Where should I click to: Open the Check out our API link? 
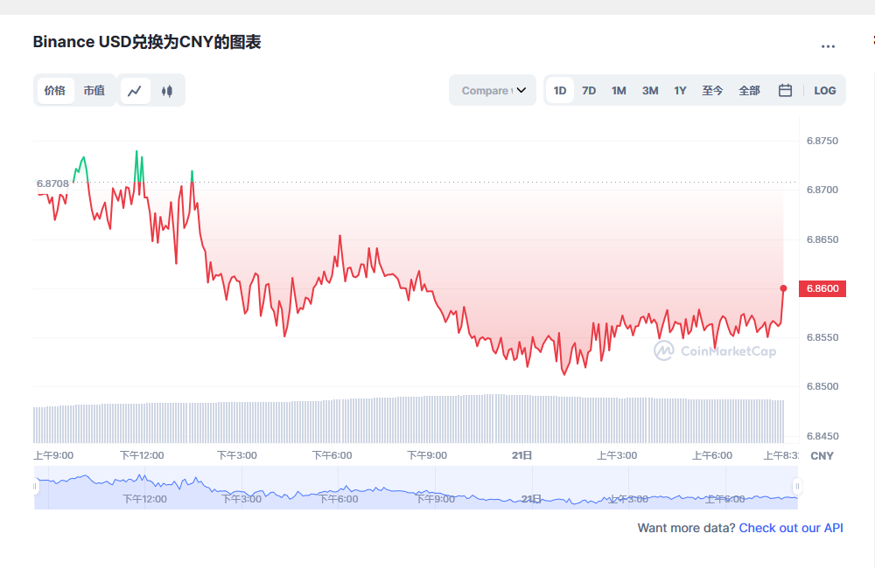791,528
